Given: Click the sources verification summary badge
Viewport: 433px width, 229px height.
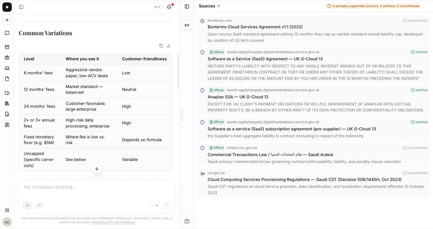Looking at the screenshot, I should point(373,6).
